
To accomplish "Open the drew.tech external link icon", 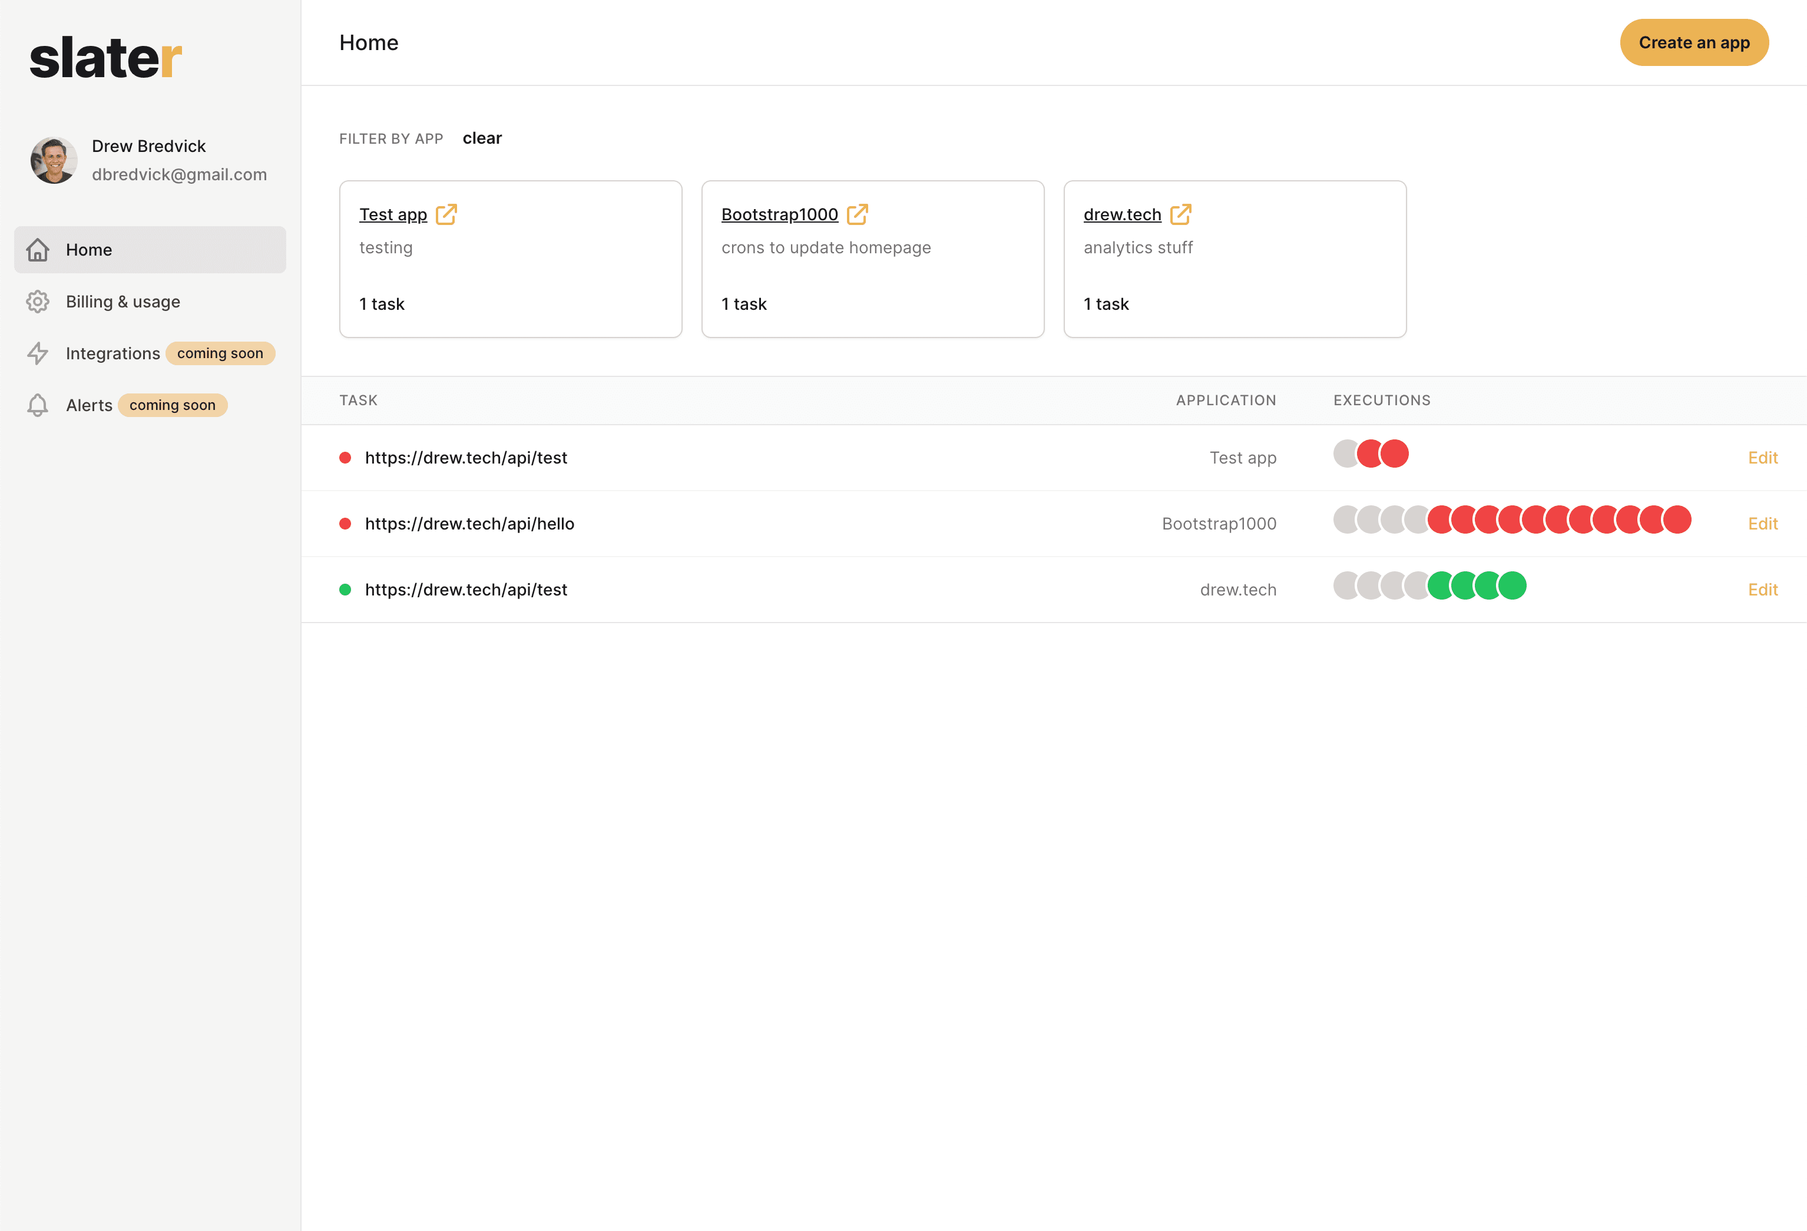I will [1181, 214].
